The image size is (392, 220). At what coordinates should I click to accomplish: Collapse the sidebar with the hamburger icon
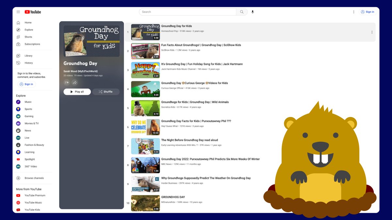18,11
